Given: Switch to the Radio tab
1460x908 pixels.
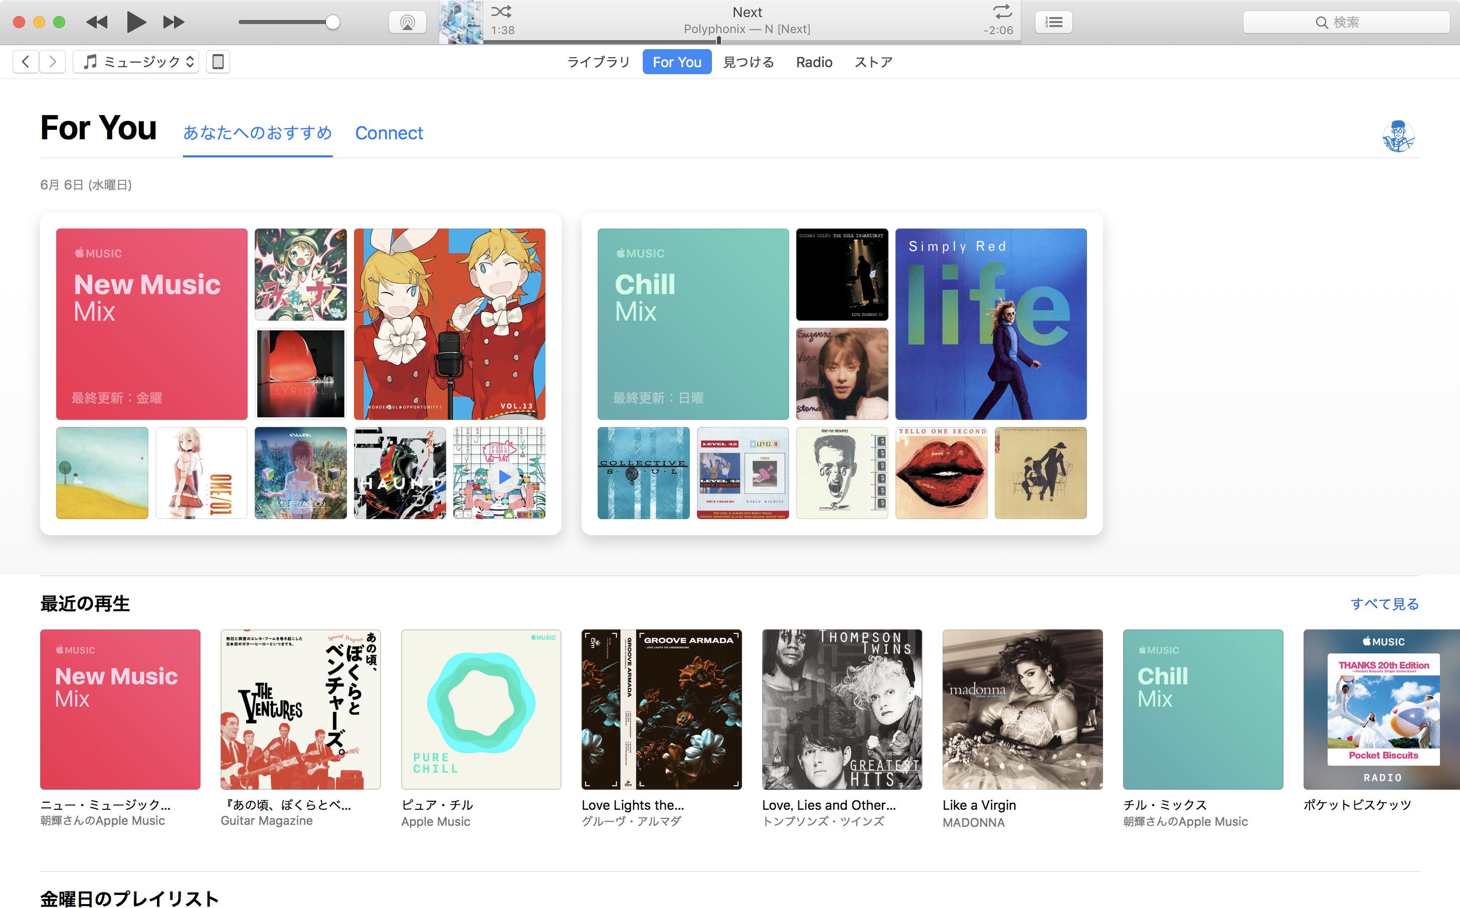Looking at the screenshot, I should pyautogui.click(x=814, y=63).
